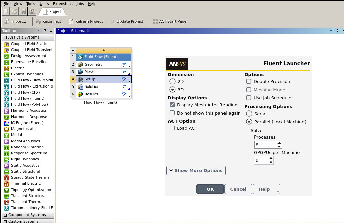This screenshot has height=223, width=344.
Task: Decrease GPGPUs per Machine value
Action: (271, 162)
